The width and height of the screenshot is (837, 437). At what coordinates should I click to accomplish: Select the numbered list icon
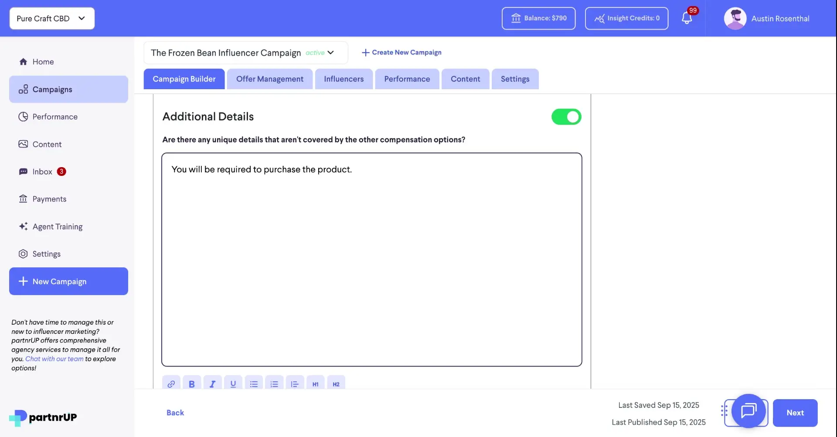[274, 383]
